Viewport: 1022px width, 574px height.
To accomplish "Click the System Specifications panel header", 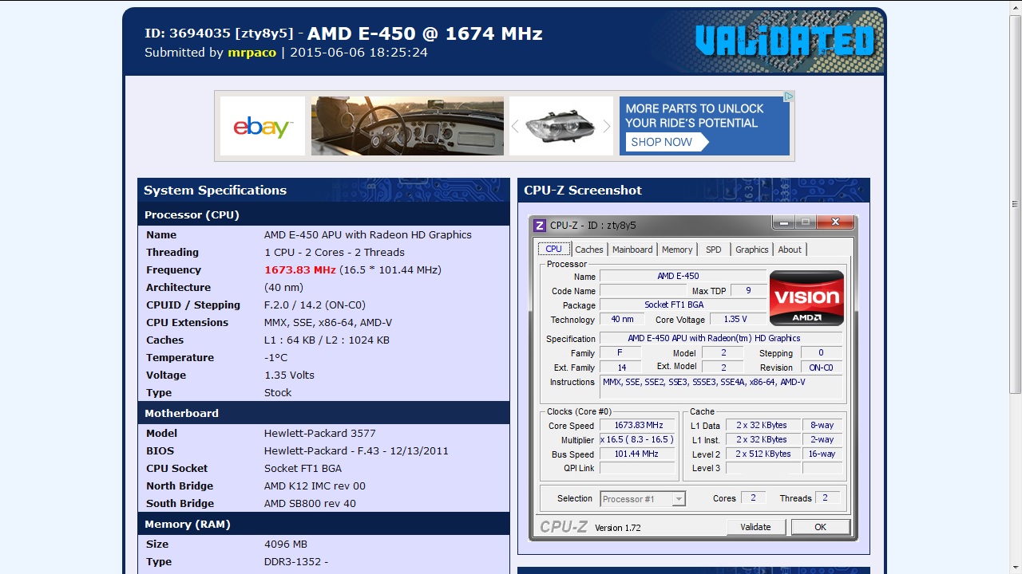I will (323, 190).
